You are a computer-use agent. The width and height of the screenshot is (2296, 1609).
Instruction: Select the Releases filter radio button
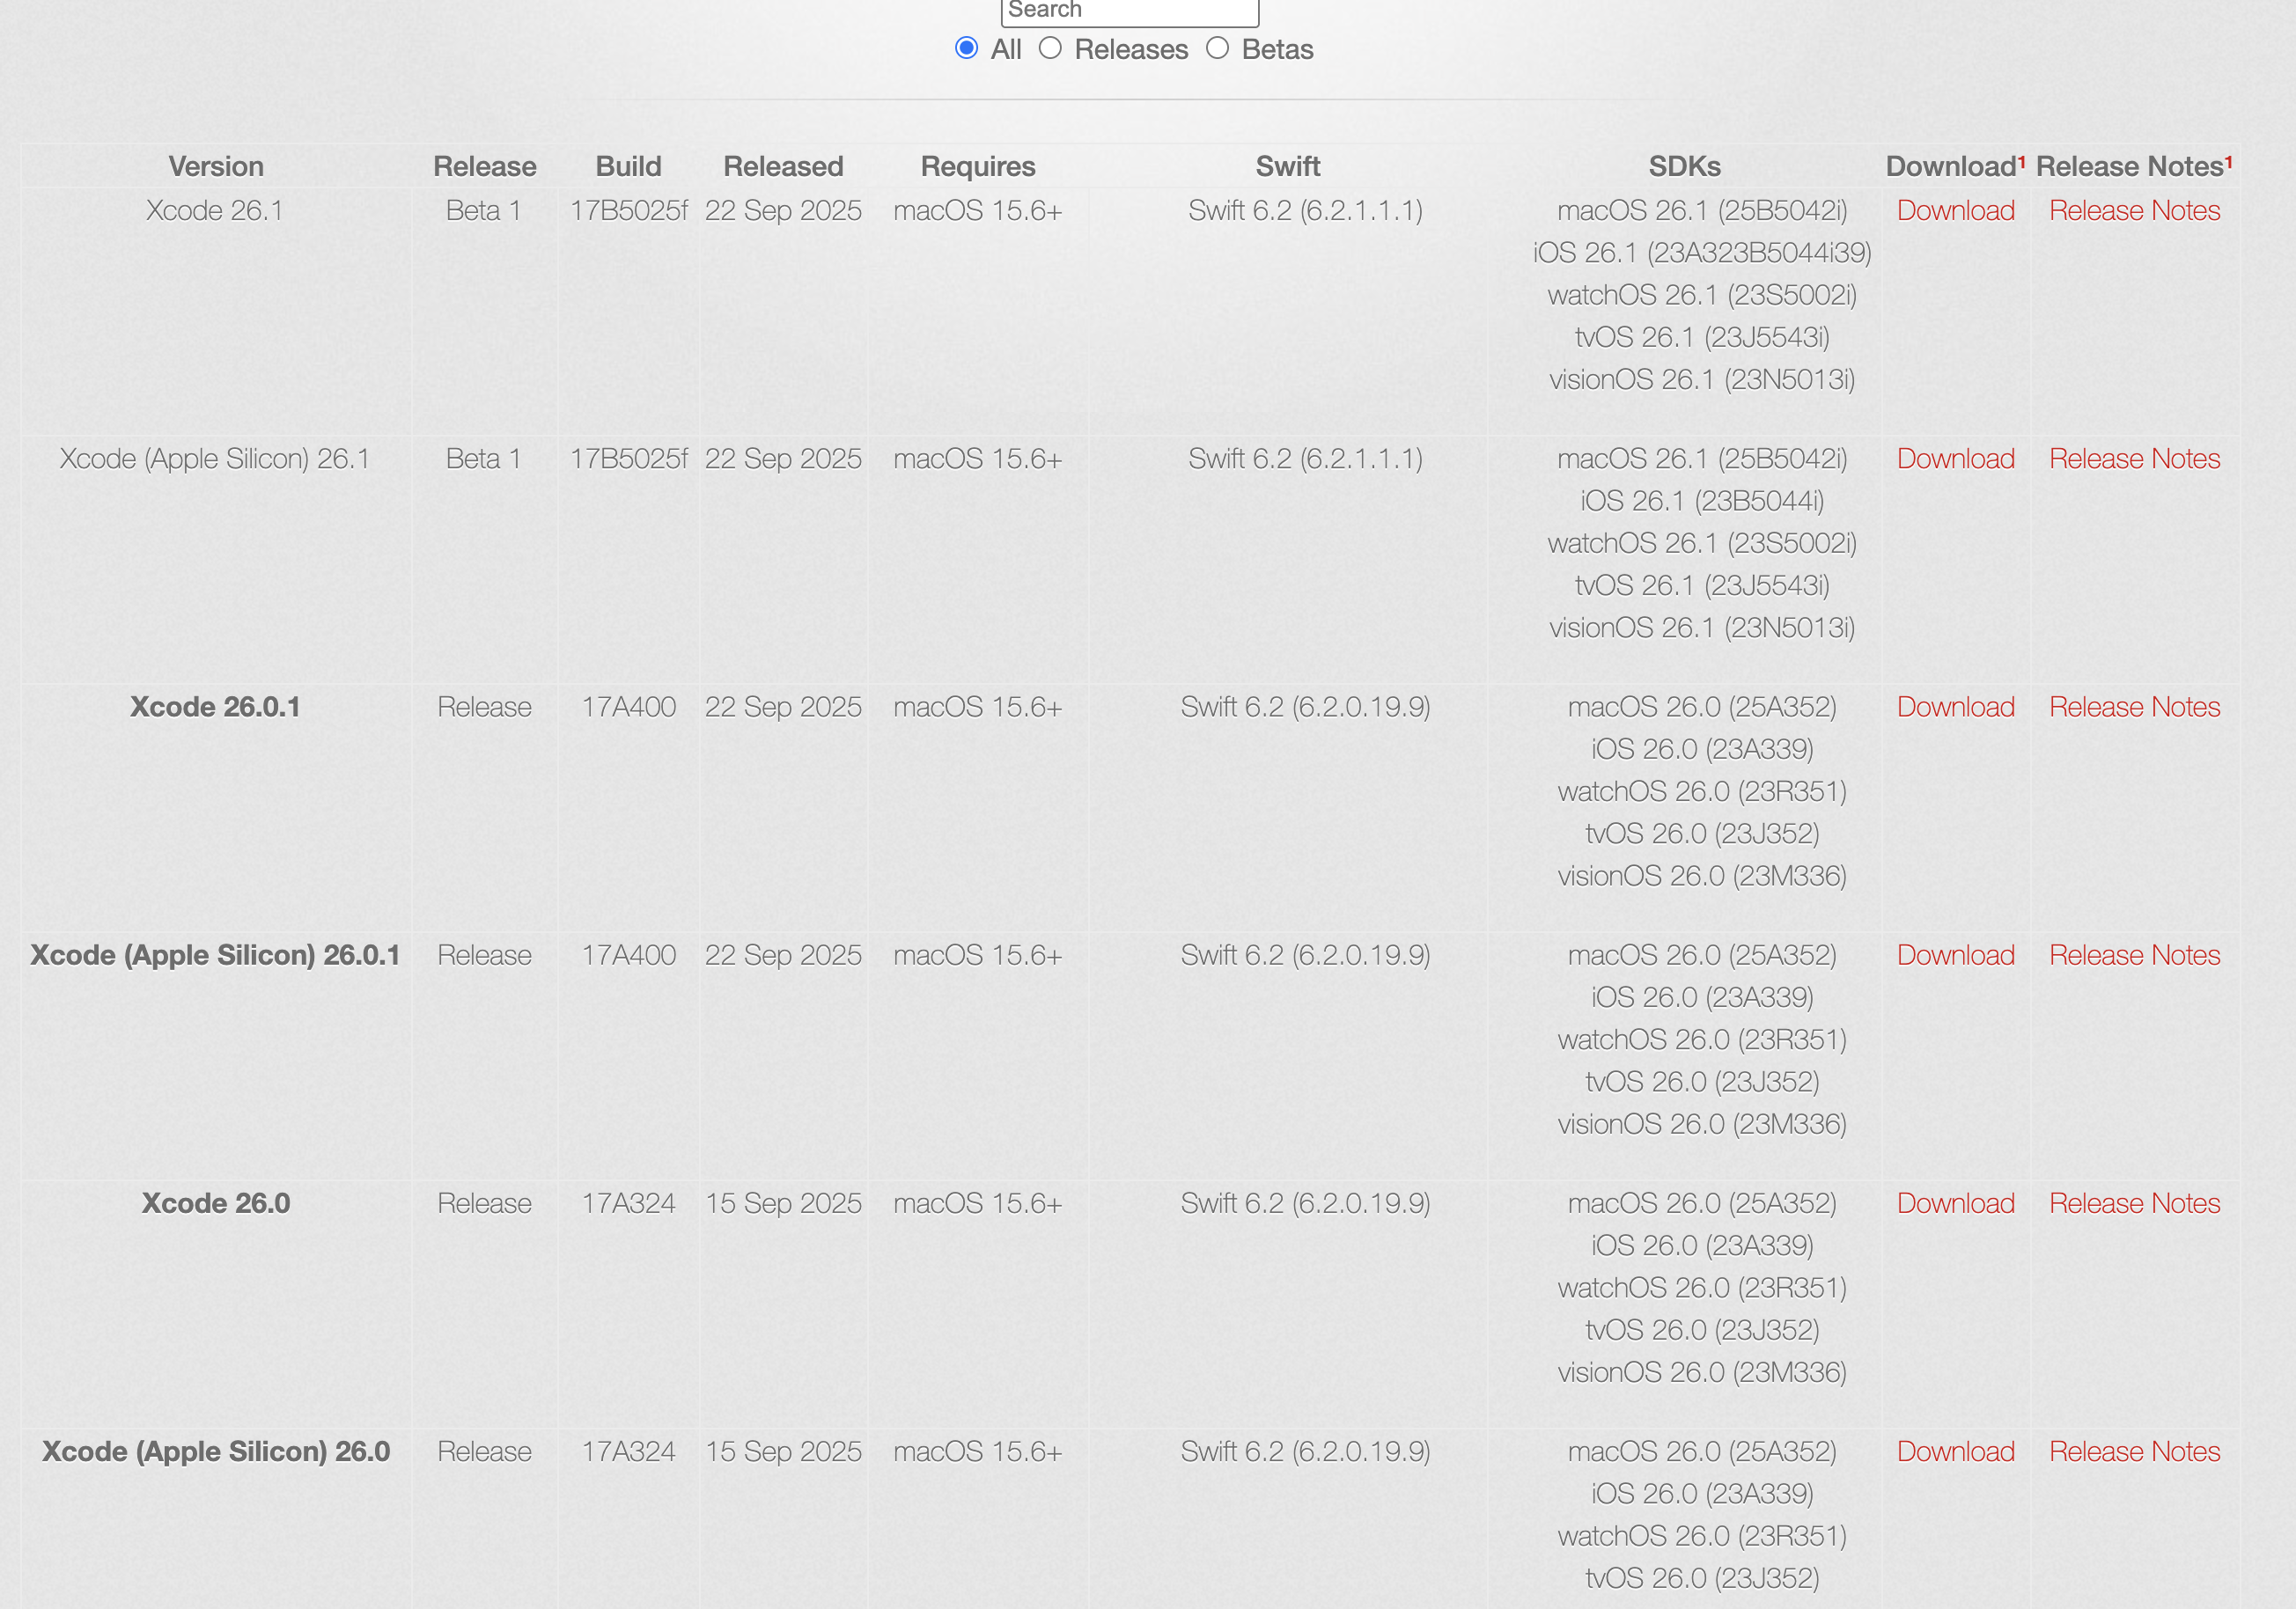pos(1049,48)
